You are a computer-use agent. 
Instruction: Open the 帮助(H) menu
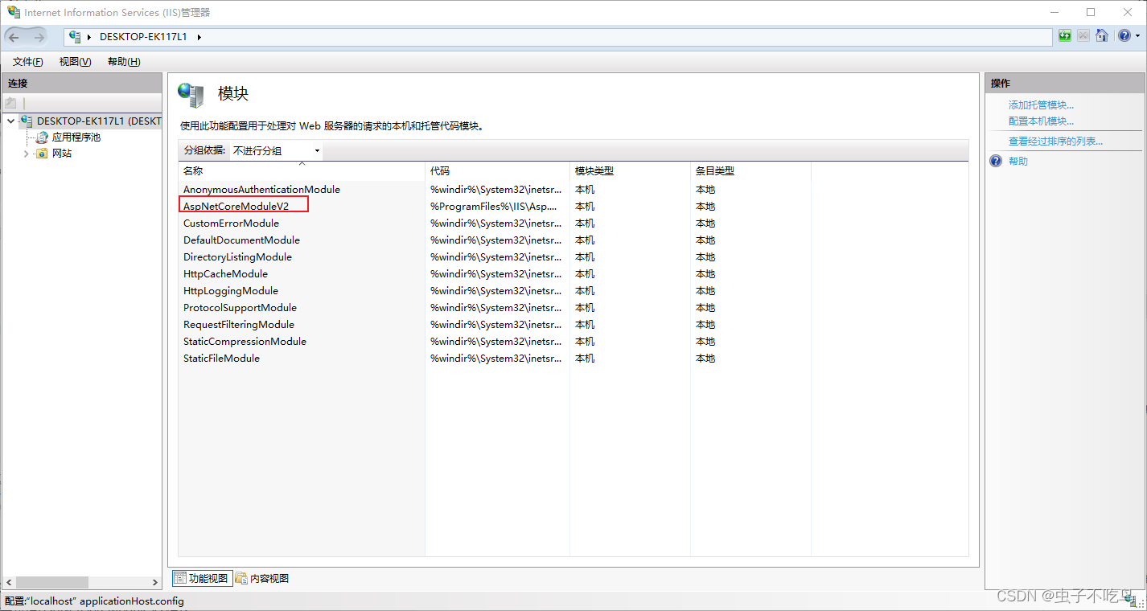click(x=124, y=62)
